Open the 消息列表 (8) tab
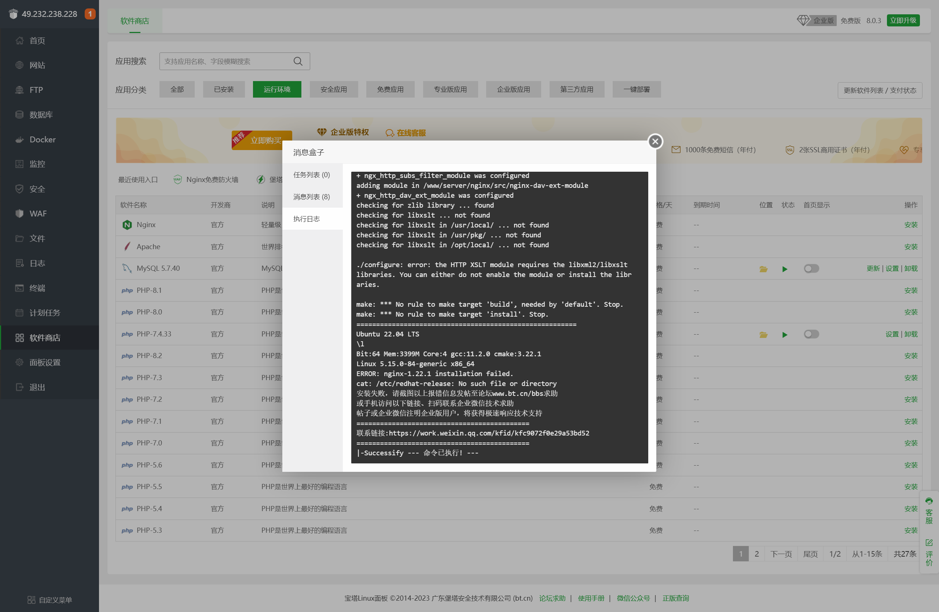Viewport: 939px width, 612px height. pos(312,197)
